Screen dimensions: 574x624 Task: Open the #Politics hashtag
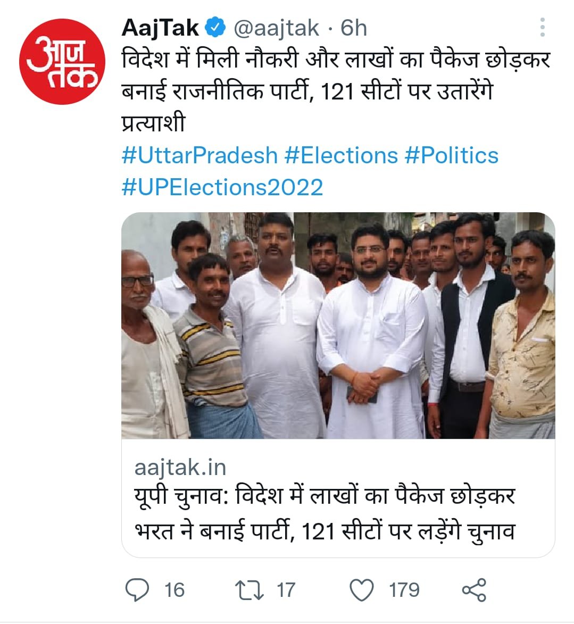coord(451,155)
